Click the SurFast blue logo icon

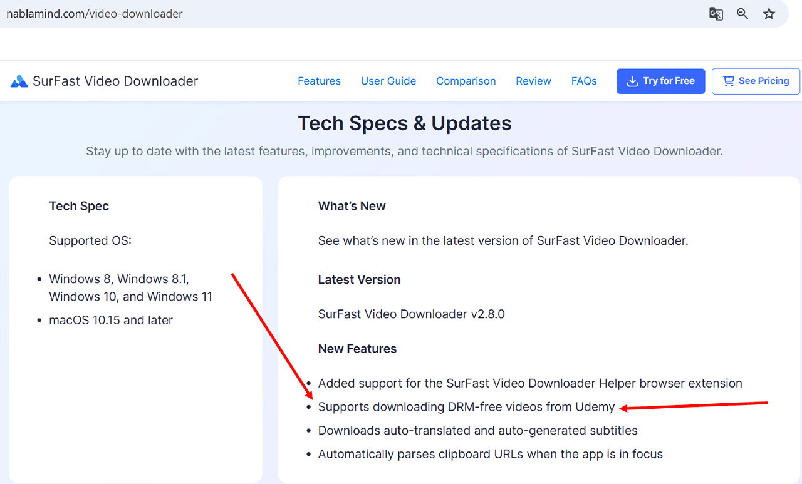pyautogui.click(x=19, y=81)
